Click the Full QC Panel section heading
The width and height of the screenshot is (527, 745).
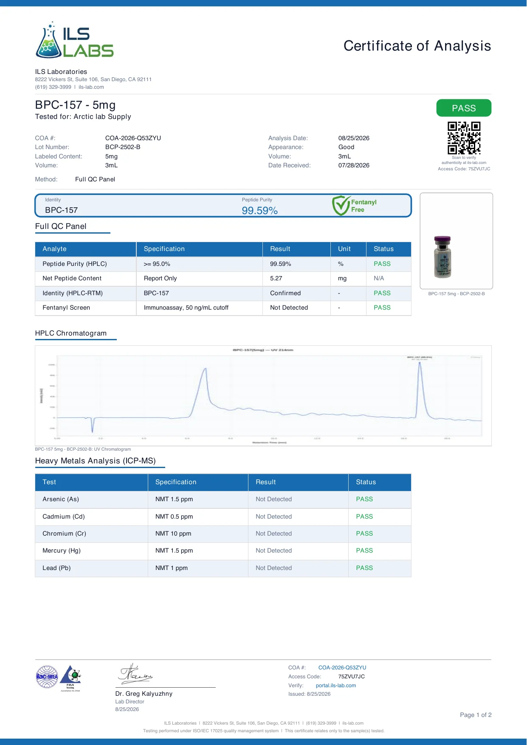click(61, 226)
